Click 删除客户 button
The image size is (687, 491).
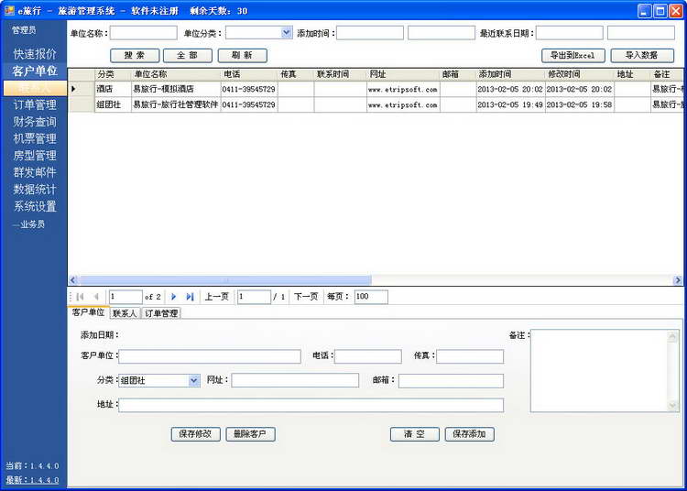tap(250, 434)
